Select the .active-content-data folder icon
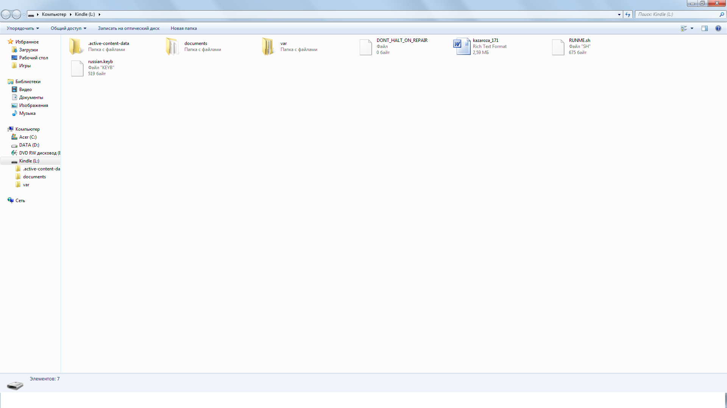 tap(76, 46)
